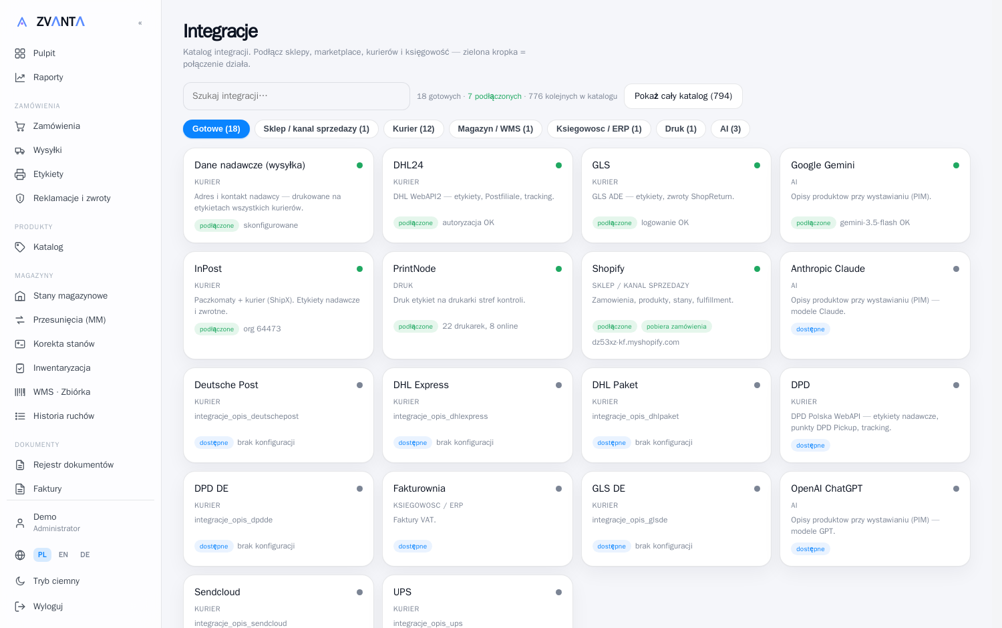Filter by Magazyn / WMS (1)
Screen dimensions: 1002x628
coord(496,129)
